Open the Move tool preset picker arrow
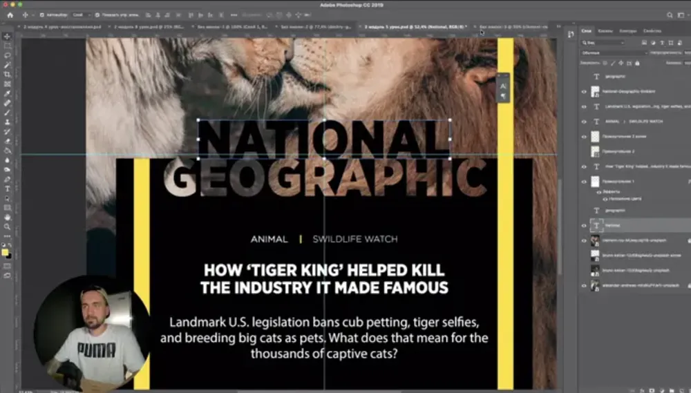 (32, 15)
